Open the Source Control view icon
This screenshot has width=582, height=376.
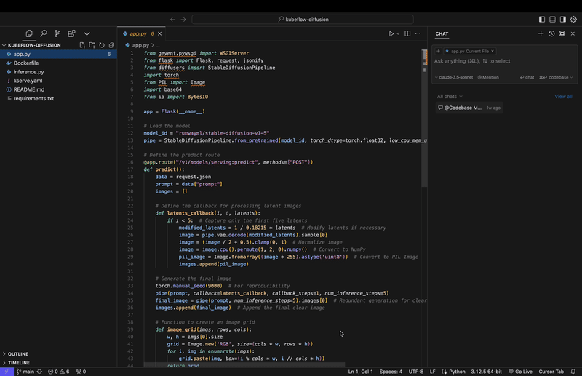(x=57, y=33)
